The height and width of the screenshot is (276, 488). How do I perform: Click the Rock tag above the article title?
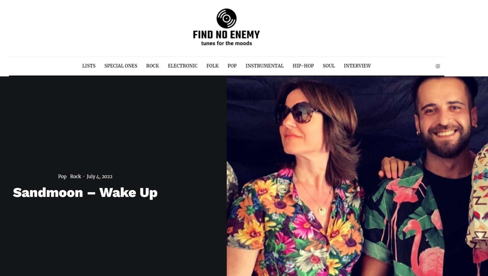75,177
